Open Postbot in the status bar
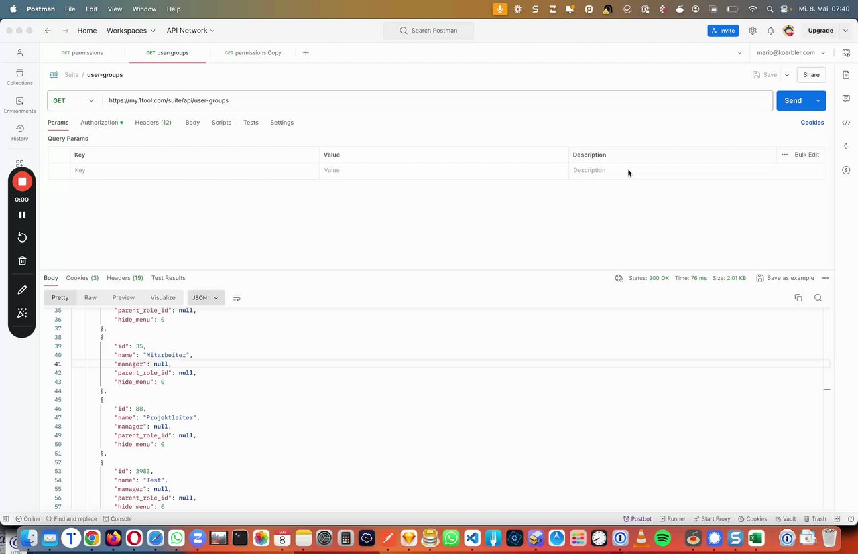858x554 pixels. tap(637, 519)
